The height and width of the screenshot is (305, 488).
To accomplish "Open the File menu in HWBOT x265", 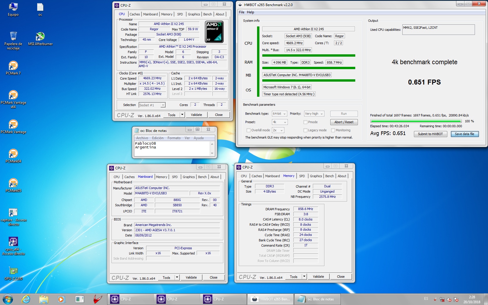I will point(242,12).
